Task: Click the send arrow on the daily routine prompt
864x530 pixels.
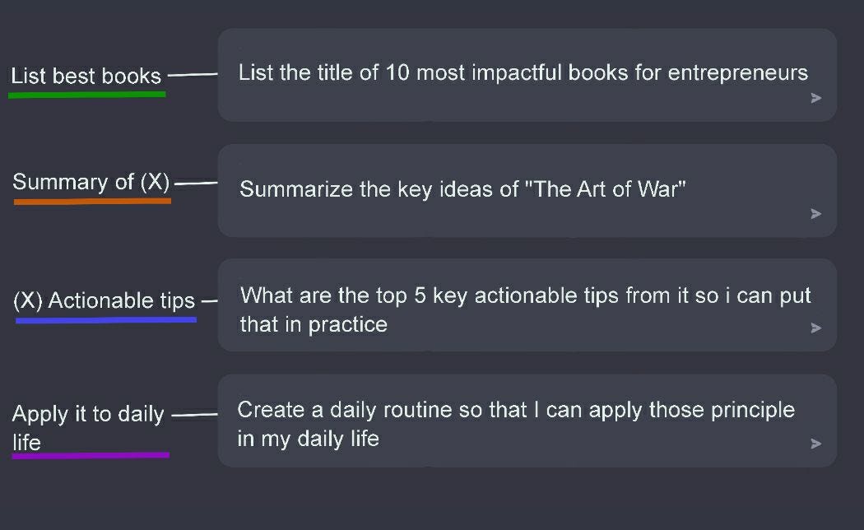Action: point(815,443)
